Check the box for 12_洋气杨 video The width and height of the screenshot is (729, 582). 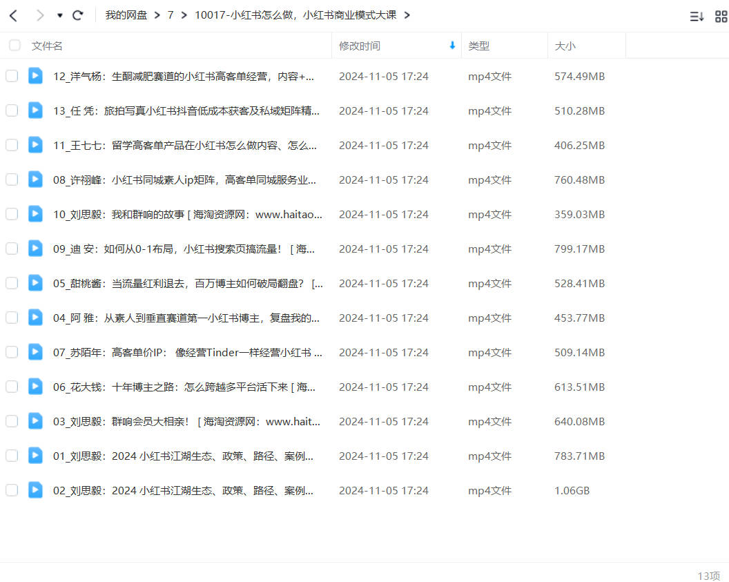pos(12,76)
